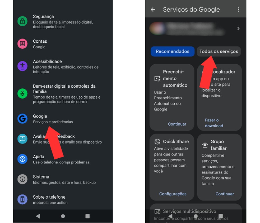Tap the green Bem-estar digital icon
Image resolution: width=260 pixels, height=223 pixels.
pyautogui.click(x=22, y=93)
